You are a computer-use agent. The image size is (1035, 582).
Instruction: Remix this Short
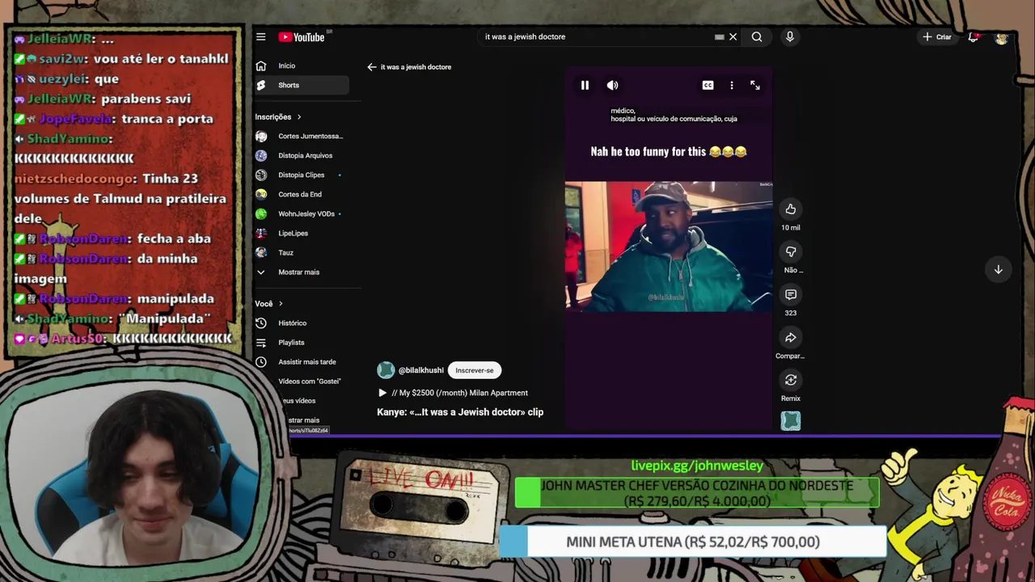pos(791,380)
